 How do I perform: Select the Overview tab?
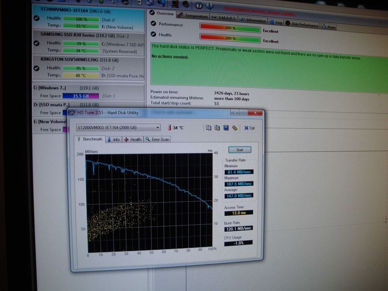[162, 13]
